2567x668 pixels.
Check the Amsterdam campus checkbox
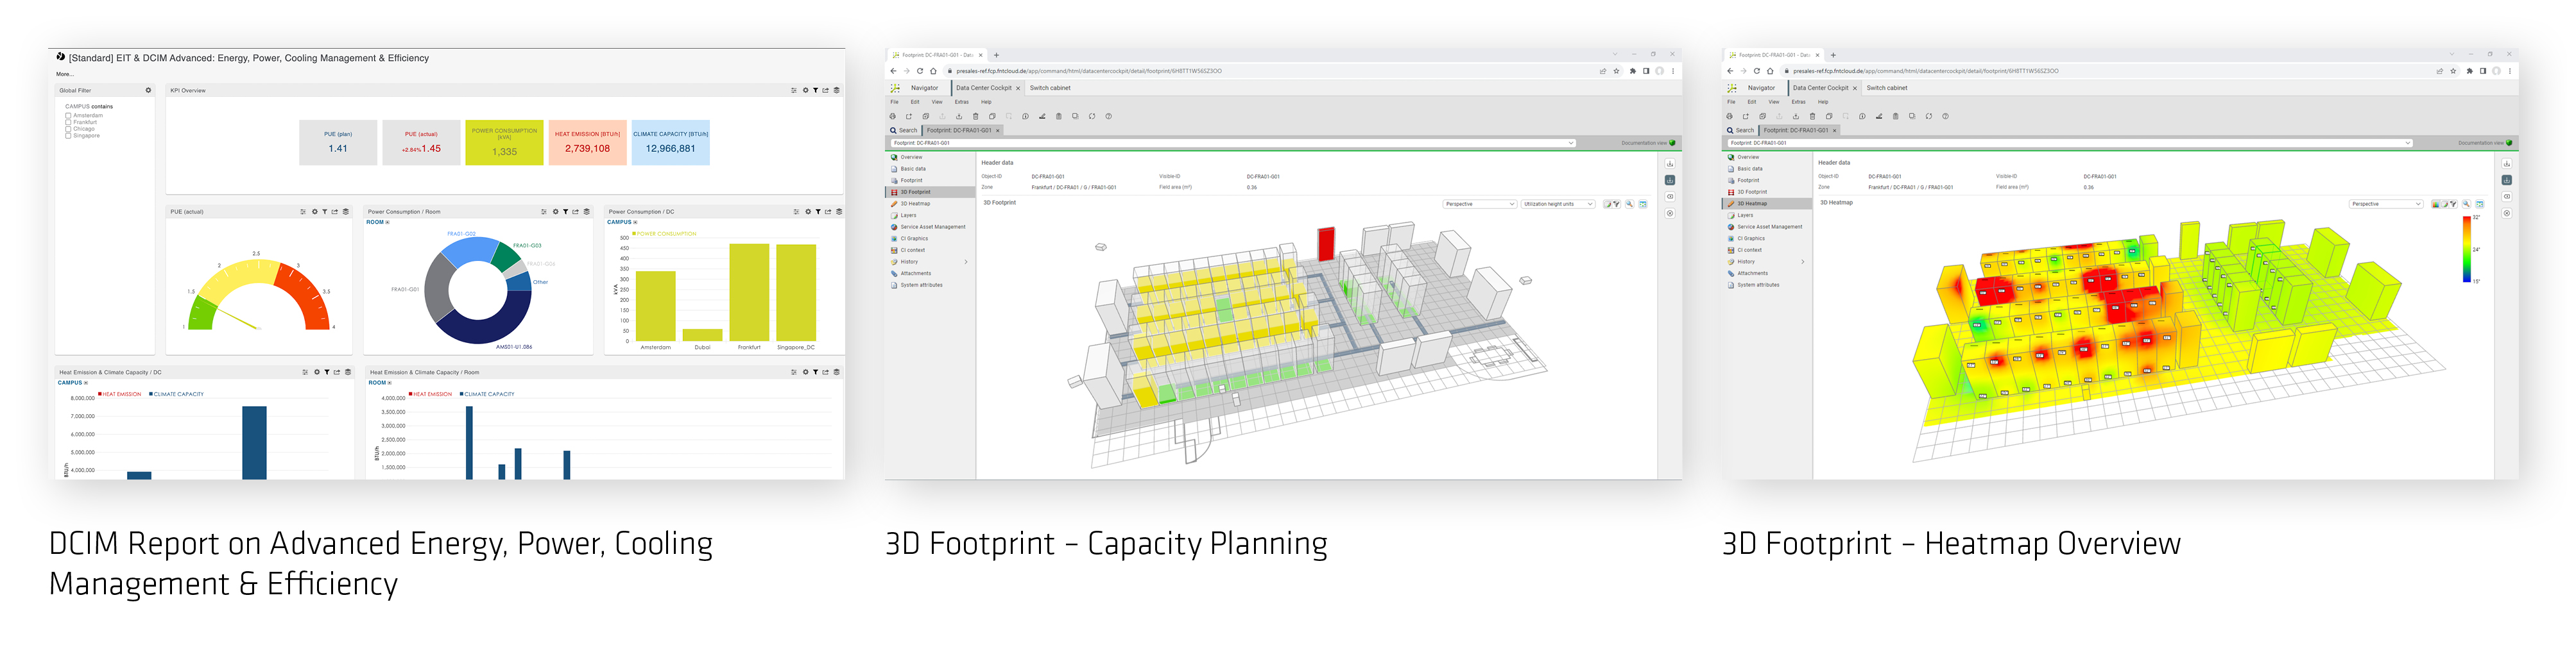(69, 115)
